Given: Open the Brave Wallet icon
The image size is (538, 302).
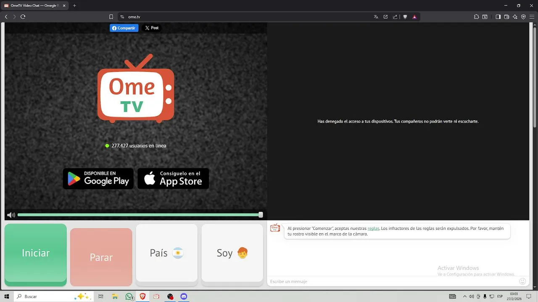Looking at the screenshot, I should coord(506,17).
